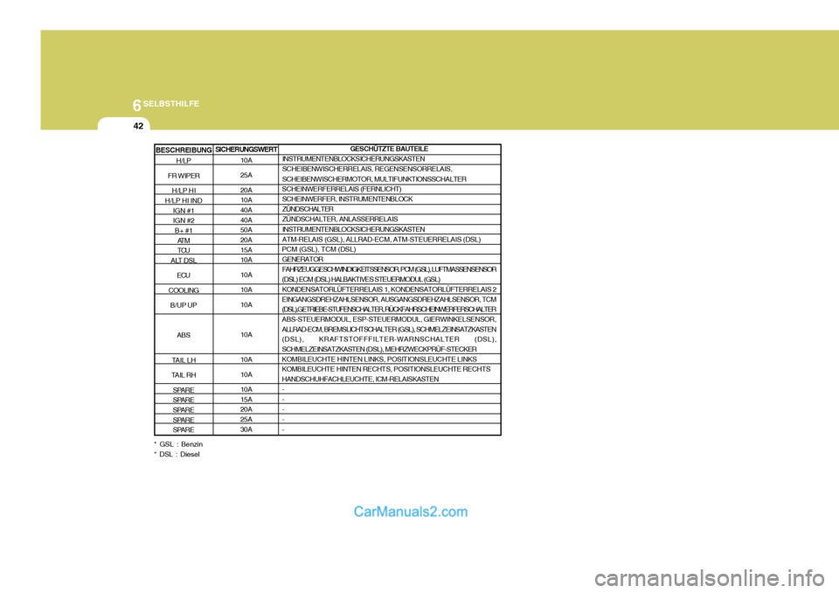The height and width of the screenshot is (593, 839).
Task: Select 'KOMBILEUCHTE HINTEN LINKS' description
Action: click(378, 359)
